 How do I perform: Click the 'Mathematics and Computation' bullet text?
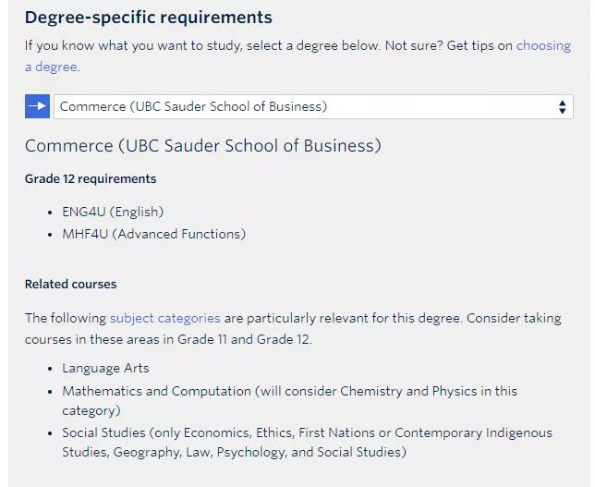[156, 391]
